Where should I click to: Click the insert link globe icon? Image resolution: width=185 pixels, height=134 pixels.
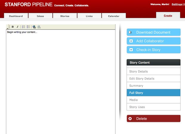34,27
